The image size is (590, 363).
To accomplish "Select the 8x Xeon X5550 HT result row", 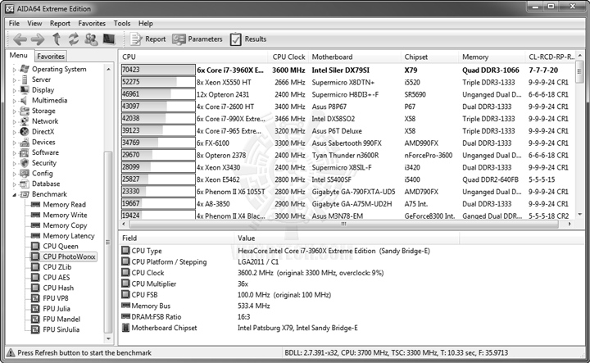I will [347, 83].
